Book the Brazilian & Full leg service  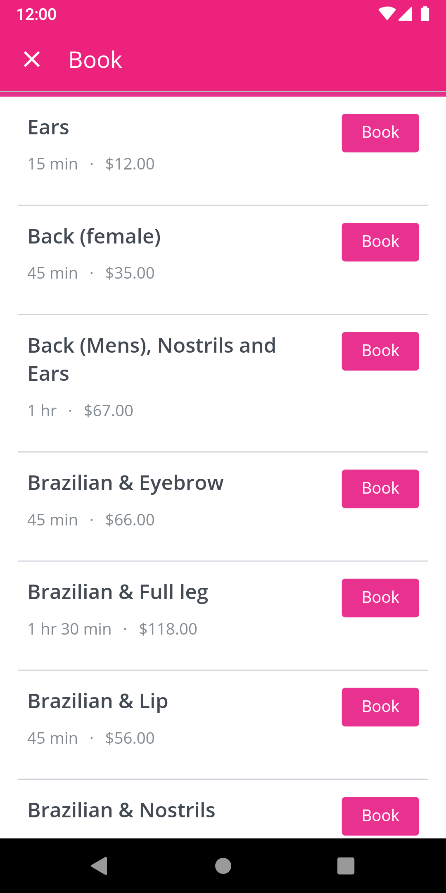point(380,598)
